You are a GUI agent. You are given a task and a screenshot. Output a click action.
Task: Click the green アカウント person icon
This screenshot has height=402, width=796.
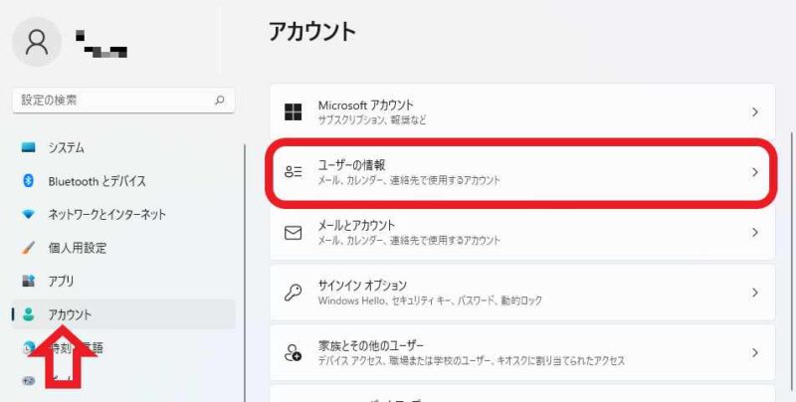click(x=29, y=314)
